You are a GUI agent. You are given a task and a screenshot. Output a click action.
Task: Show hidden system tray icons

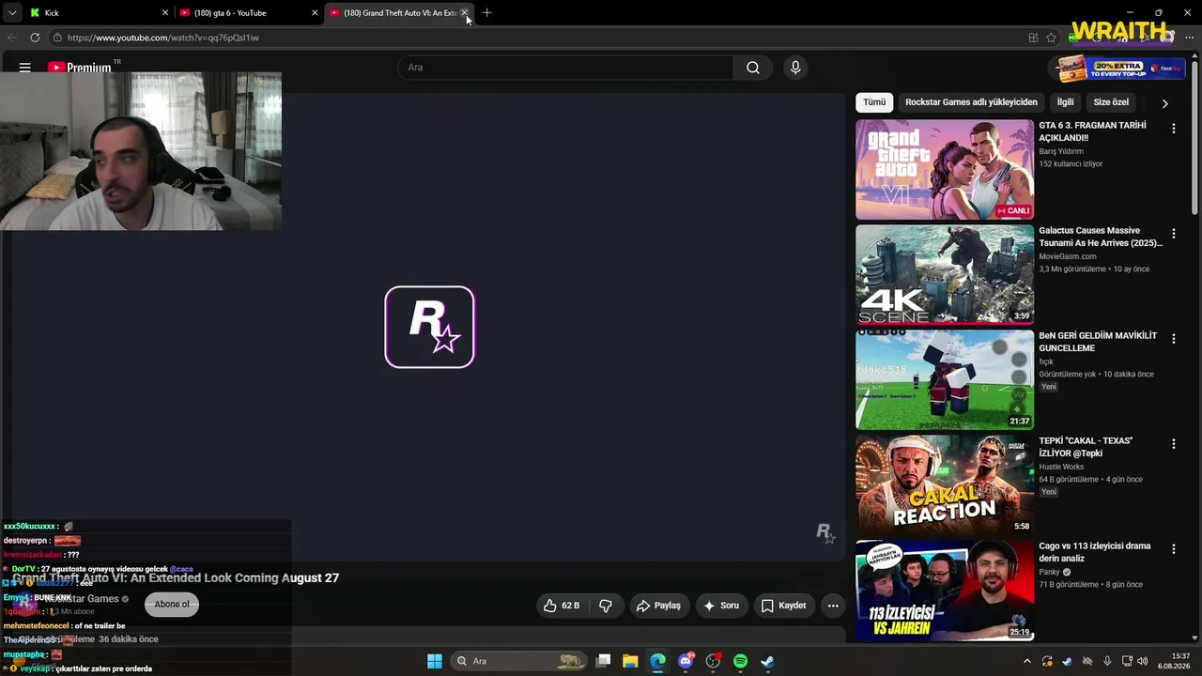[x=1026, y=661]
